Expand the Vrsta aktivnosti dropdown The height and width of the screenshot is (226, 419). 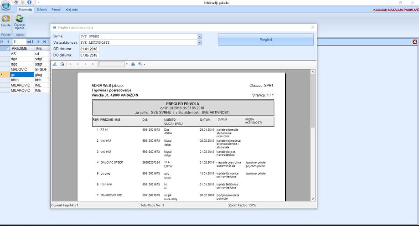[199, 42]
